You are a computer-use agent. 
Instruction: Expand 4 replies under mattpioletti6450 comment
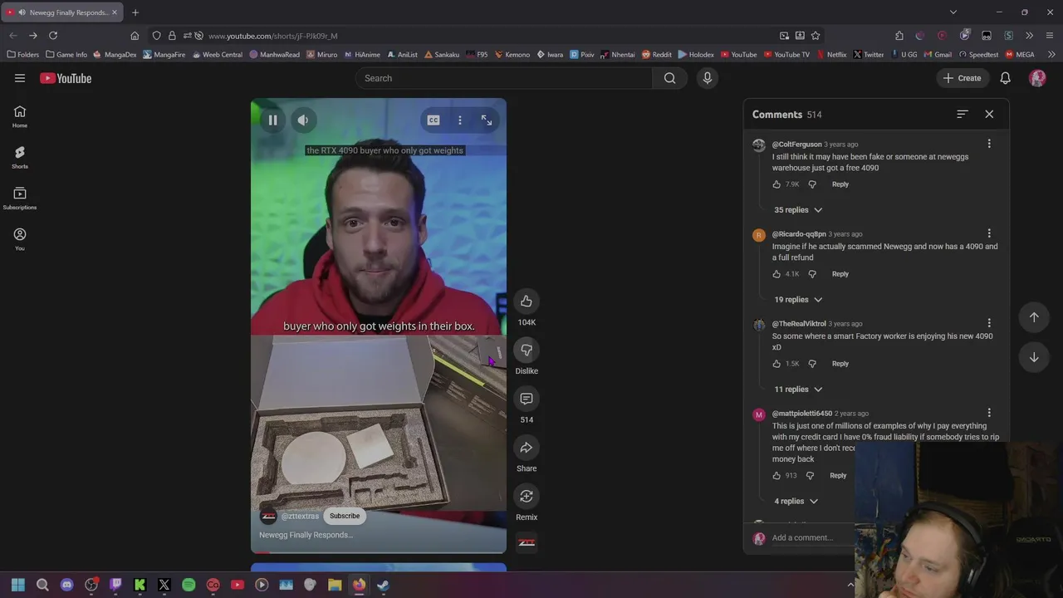point(796,502)
